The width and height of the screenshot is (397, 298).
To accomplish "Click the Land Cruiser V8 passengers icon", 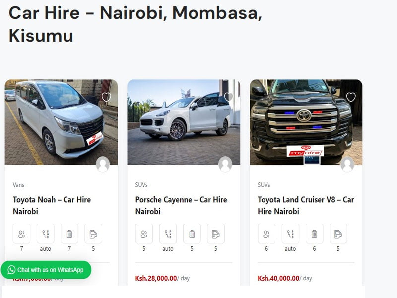I will (266, 233).
